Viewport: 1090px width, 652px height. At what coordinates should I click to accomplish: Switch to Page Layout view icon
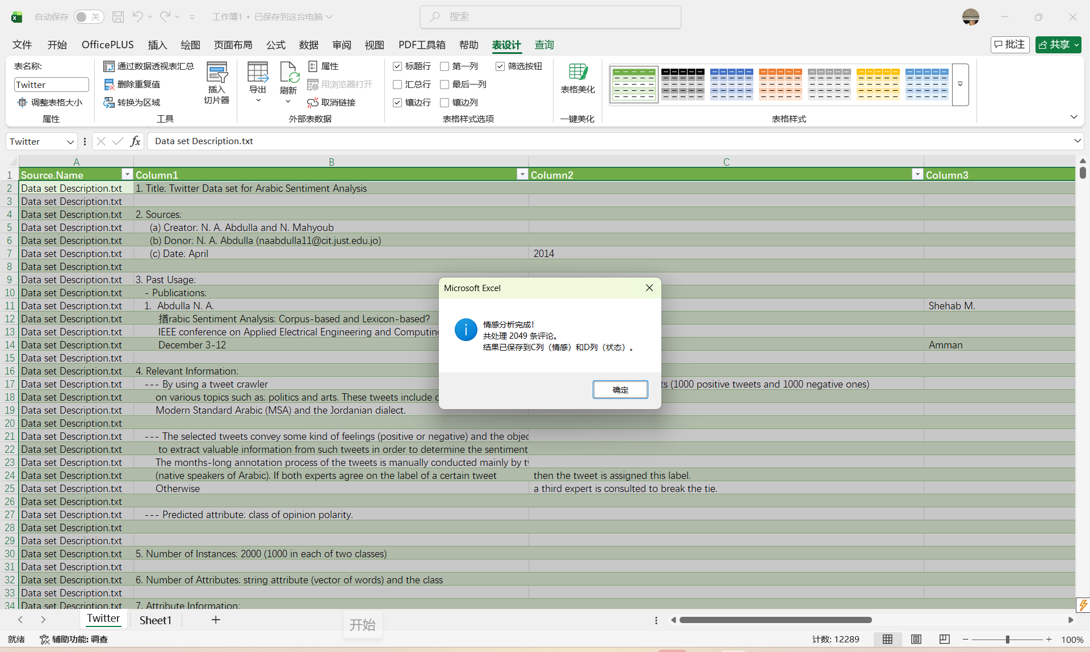916,640
